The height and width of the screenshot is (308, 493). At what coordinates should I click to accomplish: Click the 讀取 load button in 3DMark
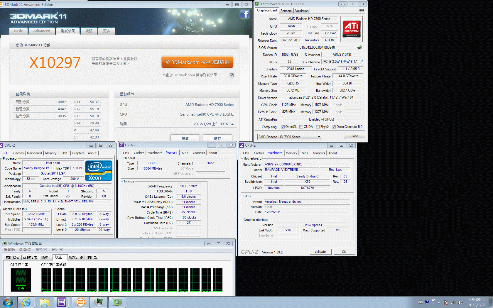tap(185, 138)
